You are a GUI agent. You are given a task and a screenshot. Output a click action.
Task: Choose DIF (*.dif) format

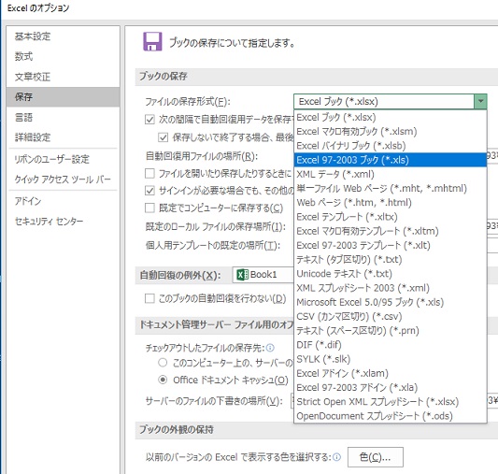(391, 345)
